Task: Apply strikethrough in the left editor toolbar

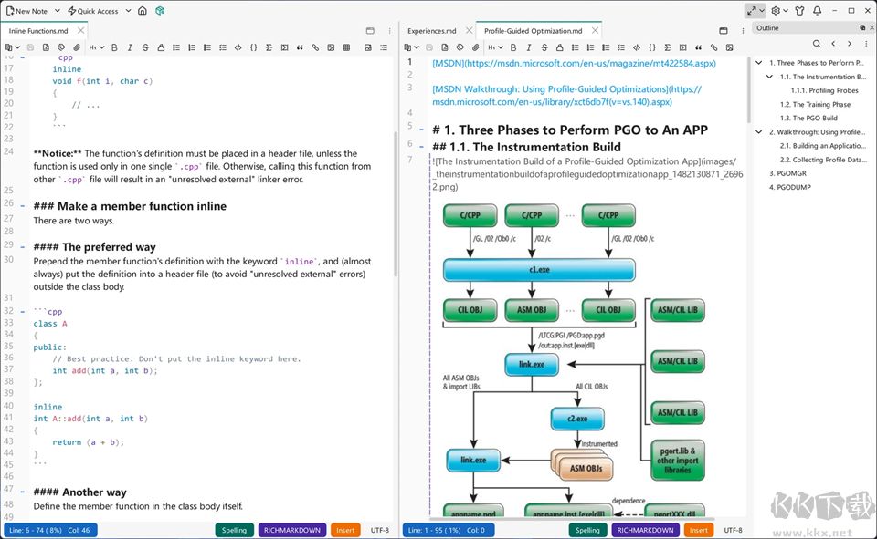Action: coord(145,47)
